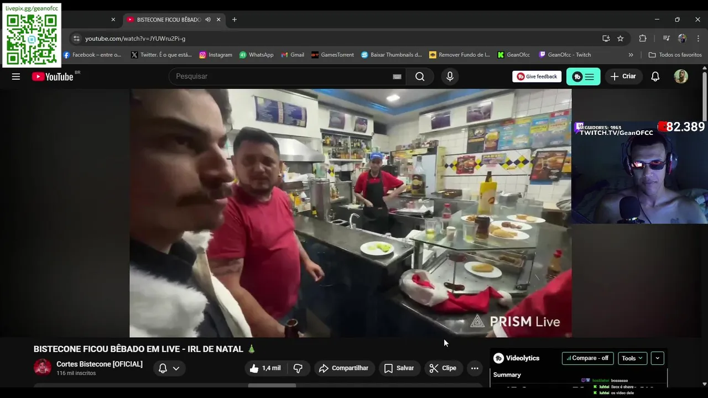Select the BISTECONE FICOU BÊBADO tab
Screen dimensions: 708x398
174,19
